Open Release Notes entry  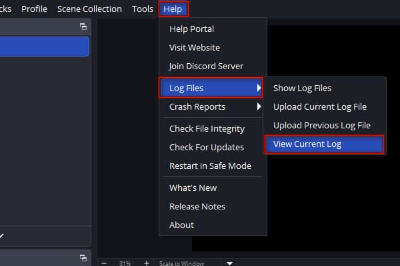(213, 206)
